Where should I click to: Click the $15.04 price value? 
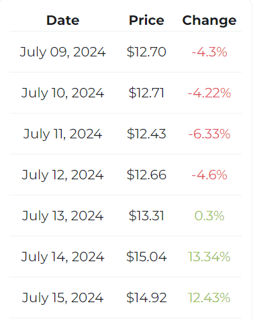[146, 257]
